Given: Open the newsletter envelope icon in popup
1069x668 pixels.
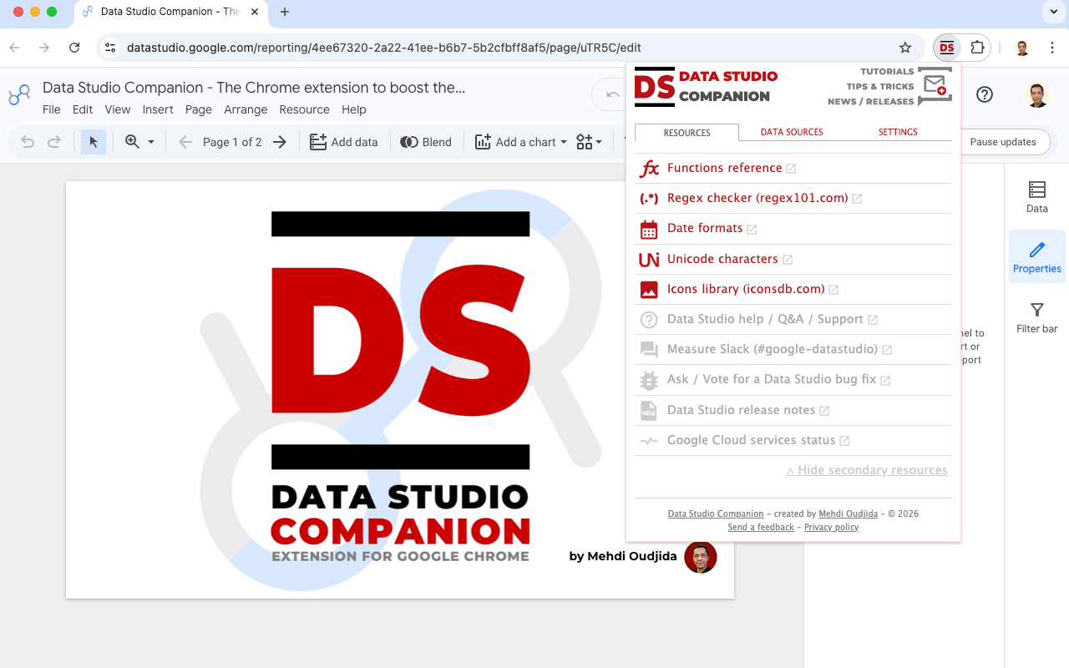Looking at the screenshot, I should pos(935,84).
